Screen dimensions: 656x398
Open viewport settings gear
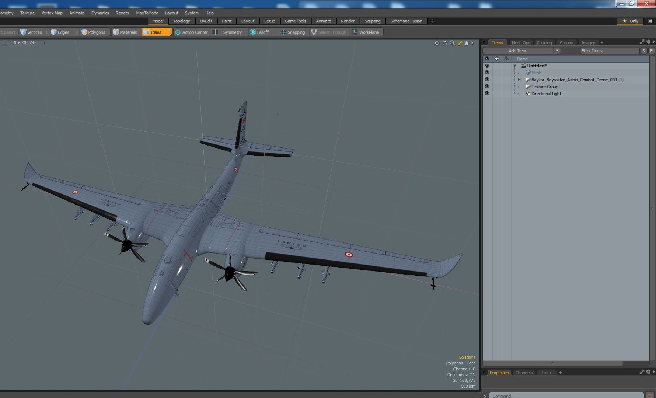[x=466, y=43]
